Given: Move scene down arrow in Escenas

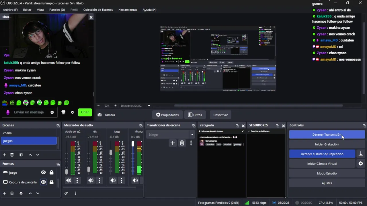Looking at the screenshot, I should pos(38,155).
